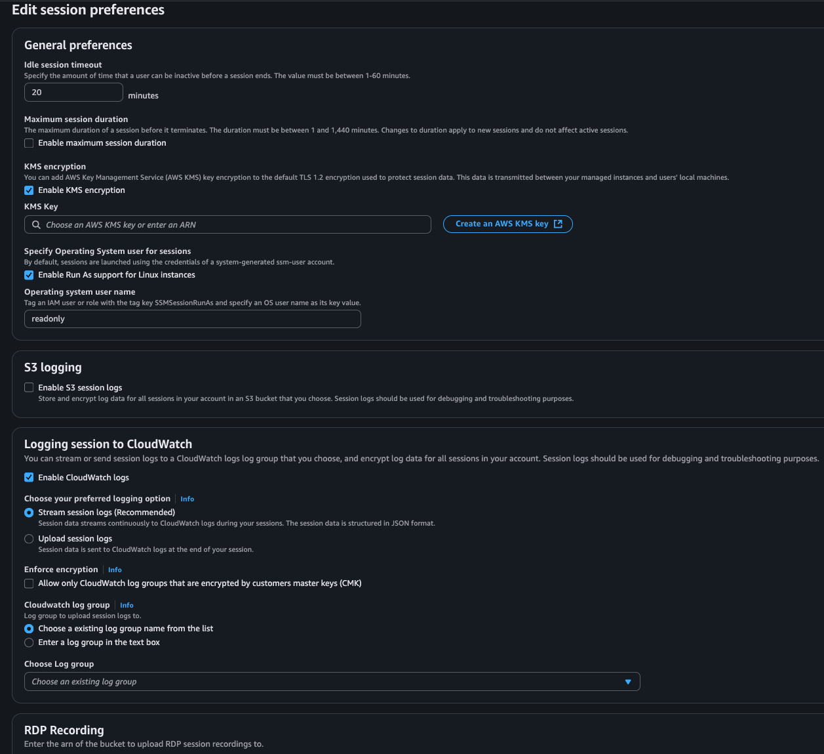Select Choose a existing log group name option

point(29,629)
